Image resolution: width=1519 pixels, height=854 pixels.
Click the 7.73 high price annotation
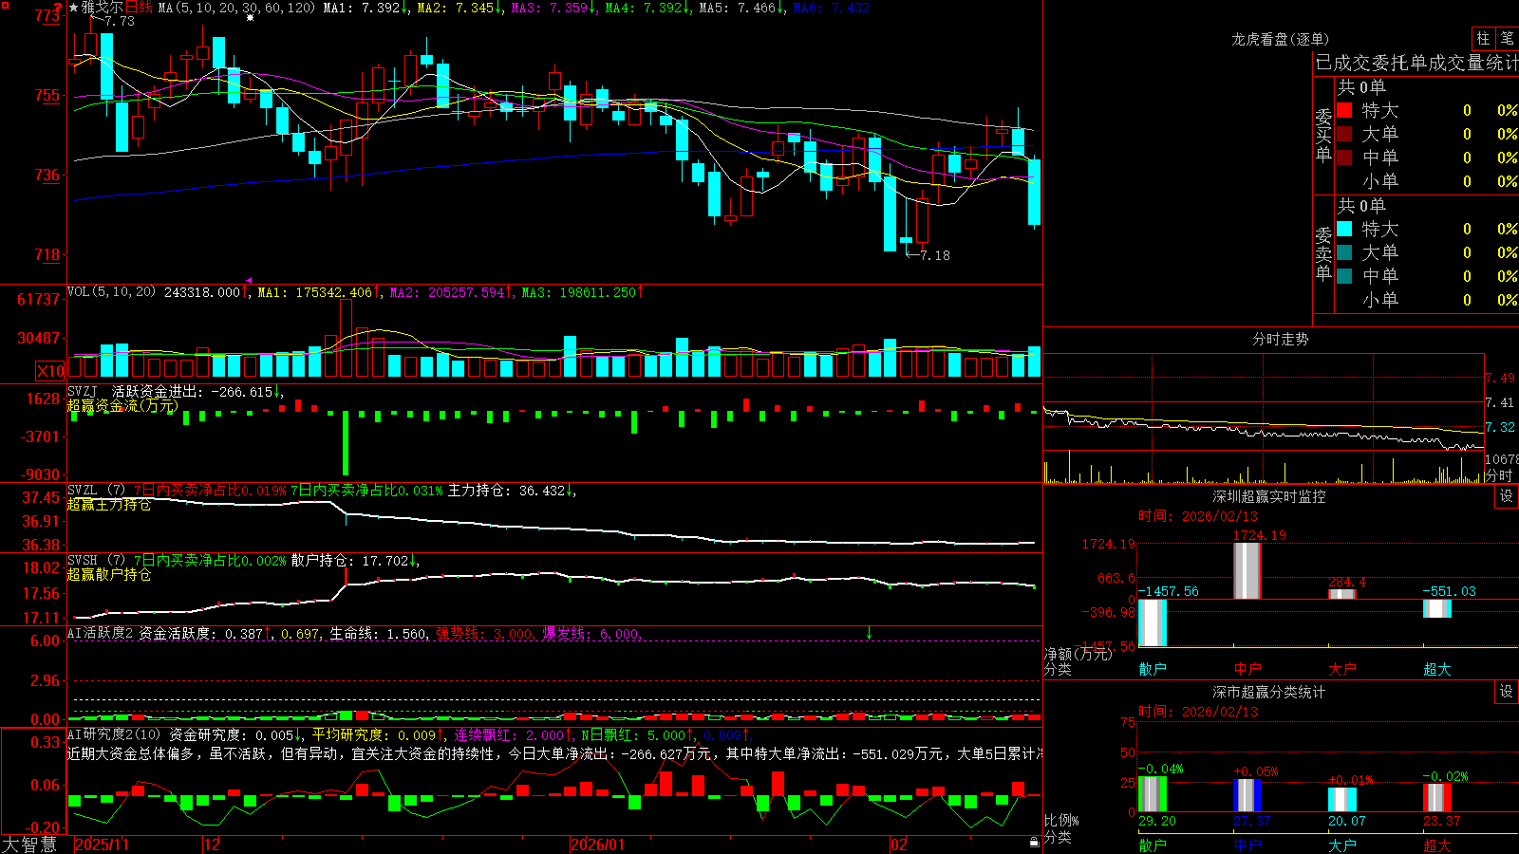[119, 21]
